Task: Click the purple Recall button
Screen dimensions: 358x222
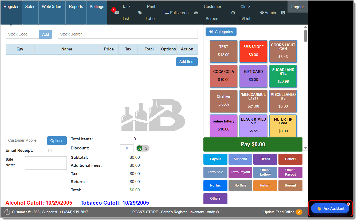Action: [265, 159]
